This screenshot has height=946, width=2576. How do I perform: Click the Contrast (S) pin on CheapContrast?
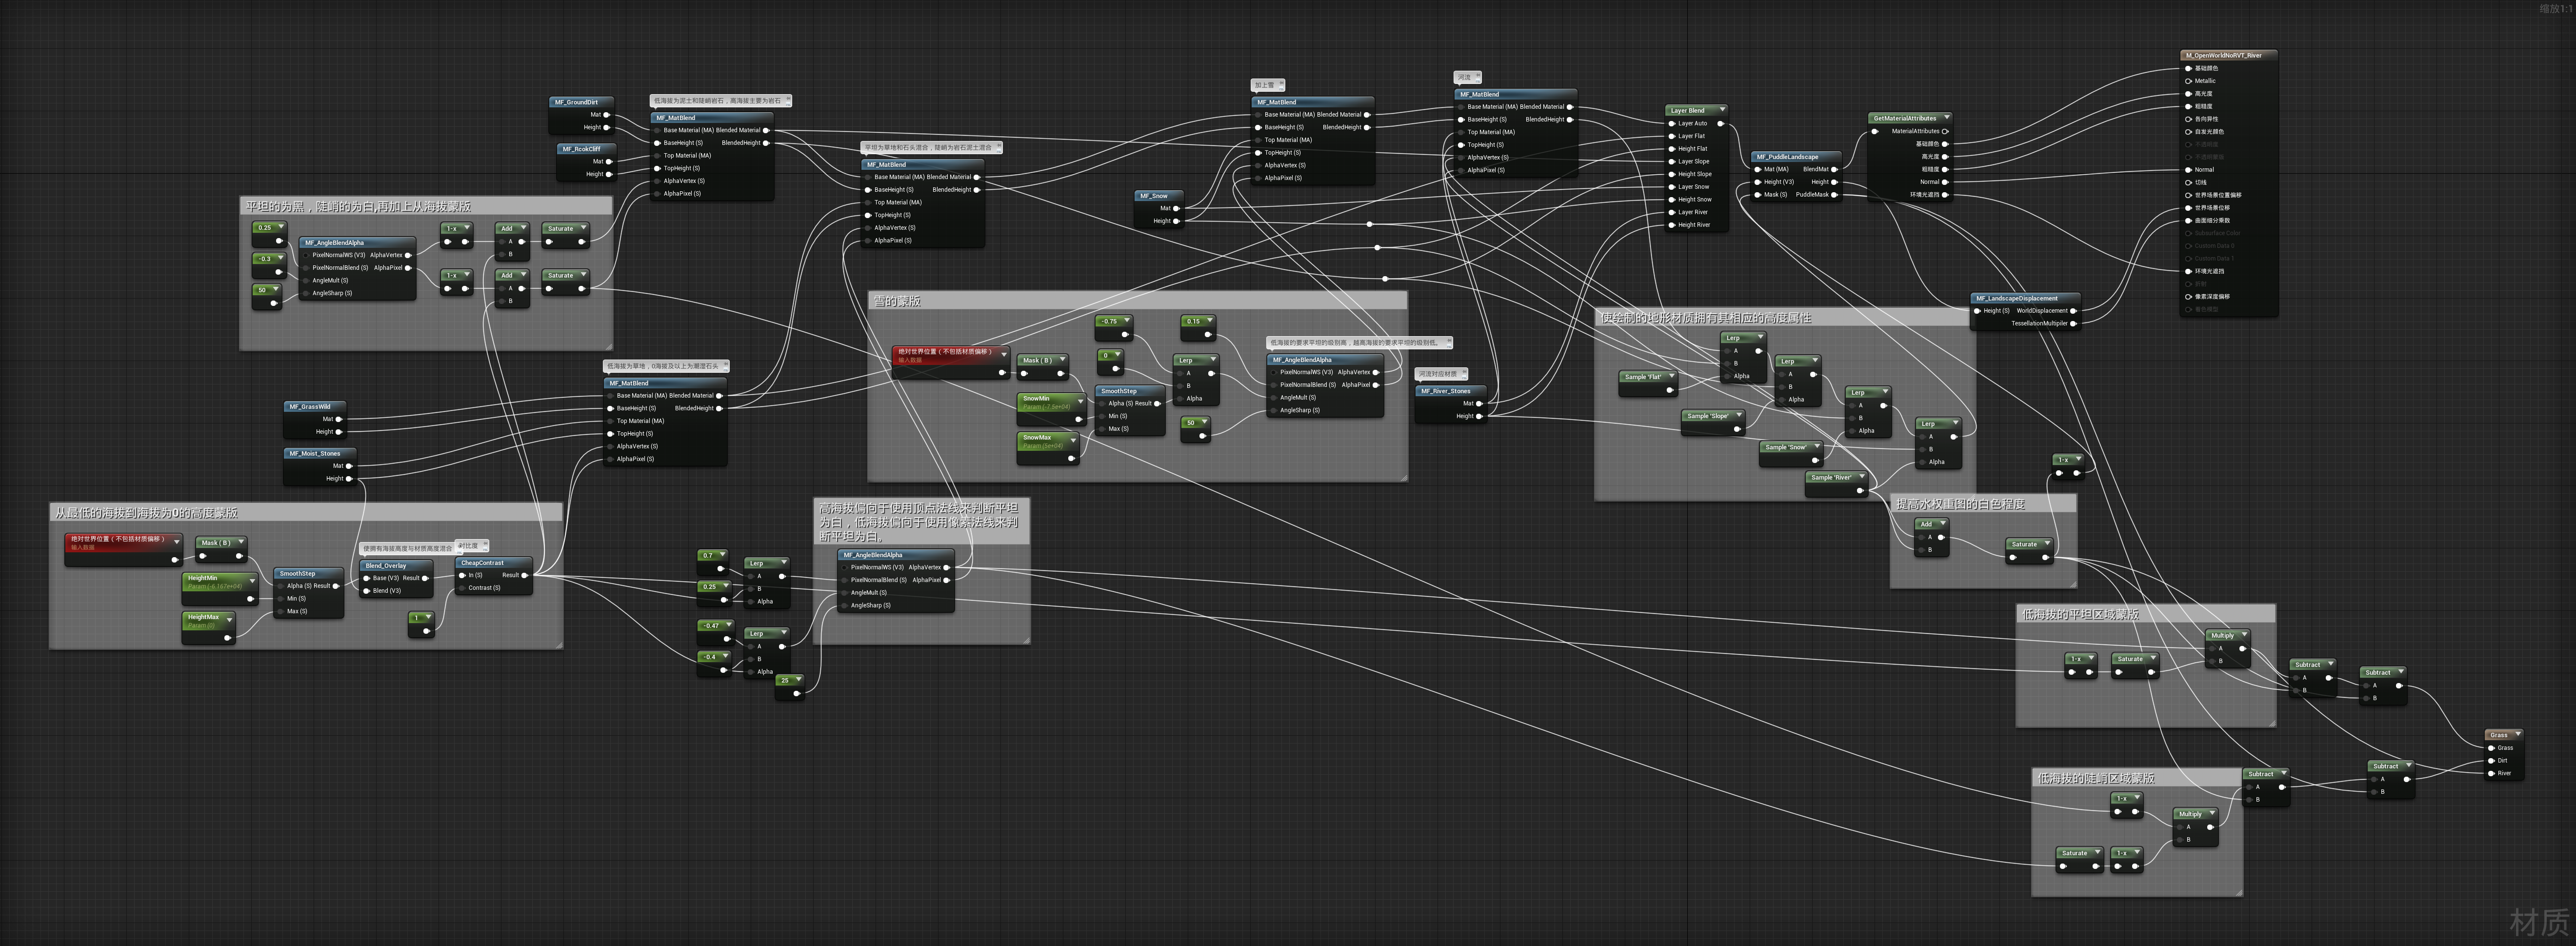point(462,588)
